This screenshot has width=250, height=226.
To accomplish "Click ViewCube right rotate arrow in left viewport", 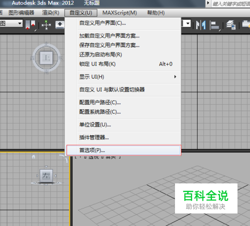I will click(55, 176).
